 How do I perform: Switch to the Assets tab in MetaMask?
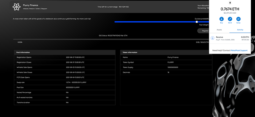tap(219, 30)
